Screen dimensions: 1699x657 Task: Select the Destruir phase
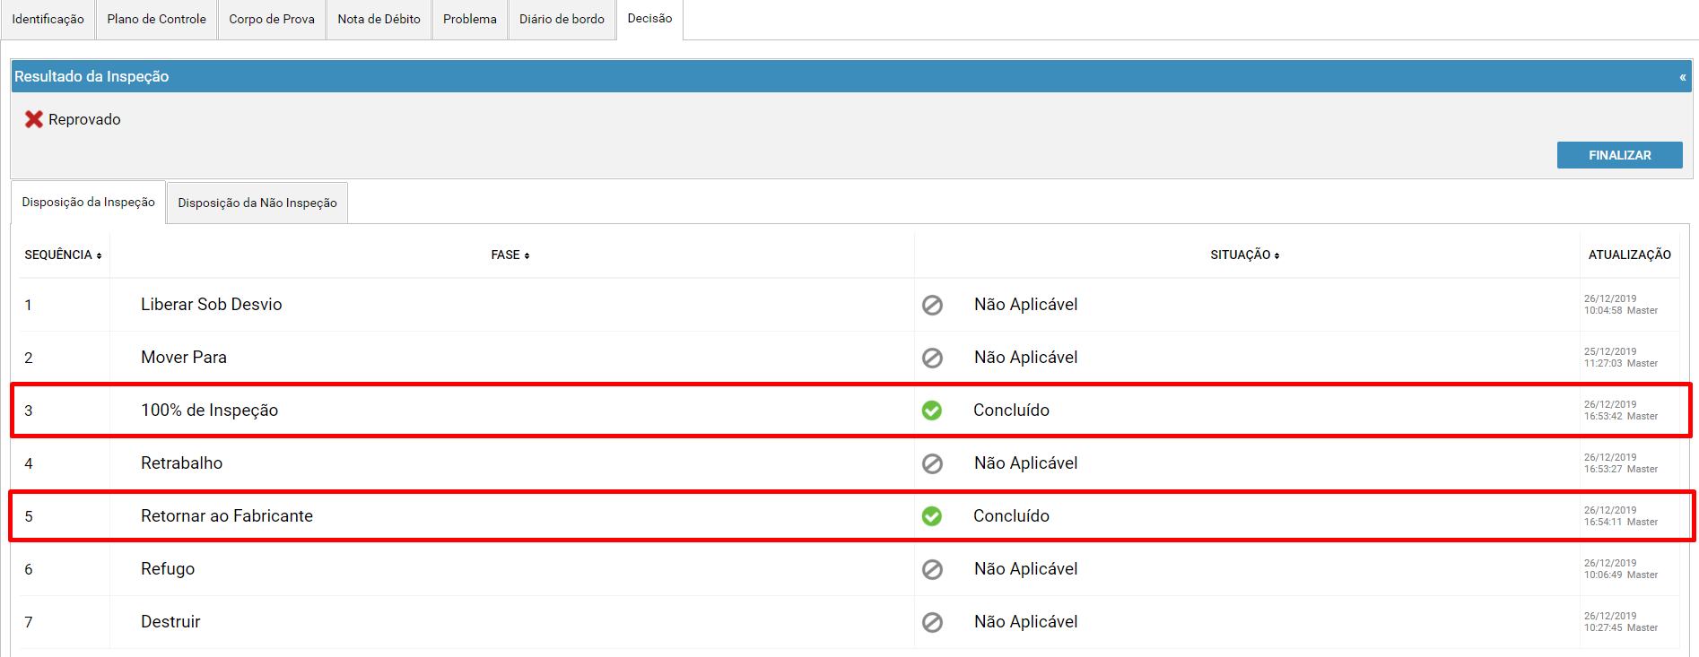click(170, 622)
